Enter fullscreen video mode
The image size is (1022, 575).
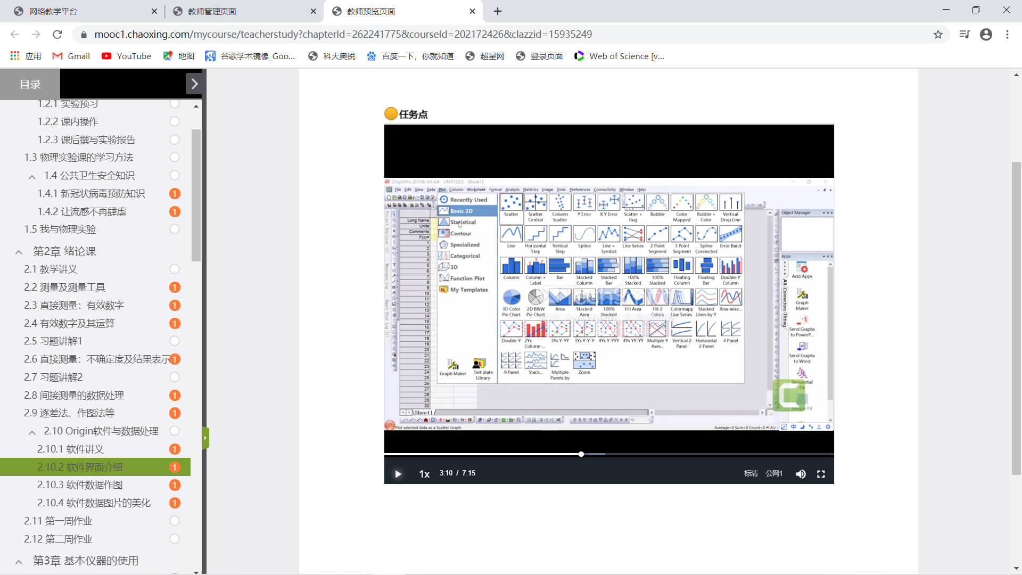pyautogui.click(x=821, y=474)
